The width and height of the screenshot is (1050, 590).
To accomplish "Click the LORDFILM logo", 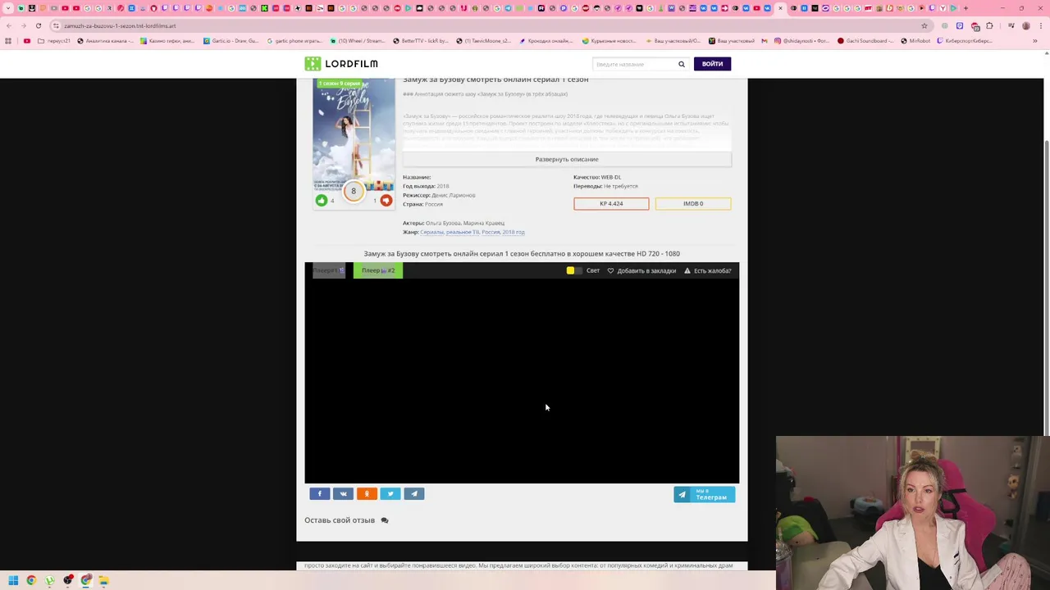I will [x=341, y=64].
